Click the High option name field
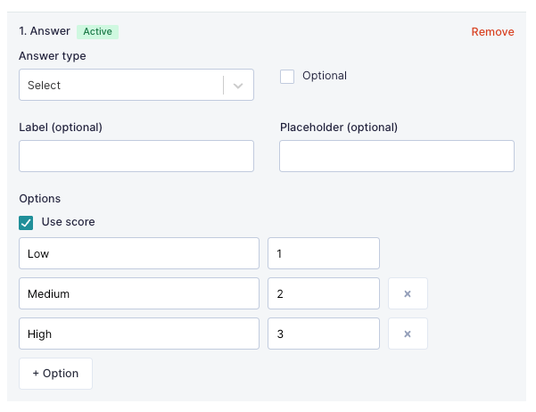 pyautogui.click(x=139, y=334)
